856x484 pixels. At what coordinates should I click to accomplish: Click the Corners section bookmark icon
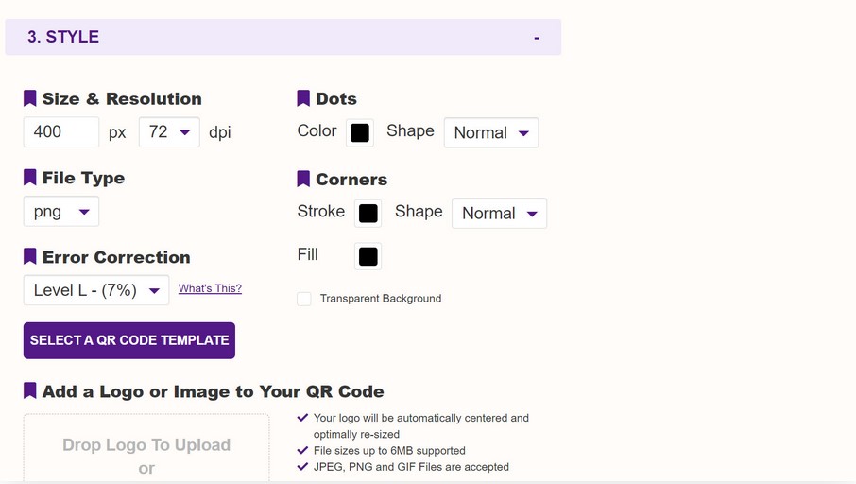pos(303,179)
